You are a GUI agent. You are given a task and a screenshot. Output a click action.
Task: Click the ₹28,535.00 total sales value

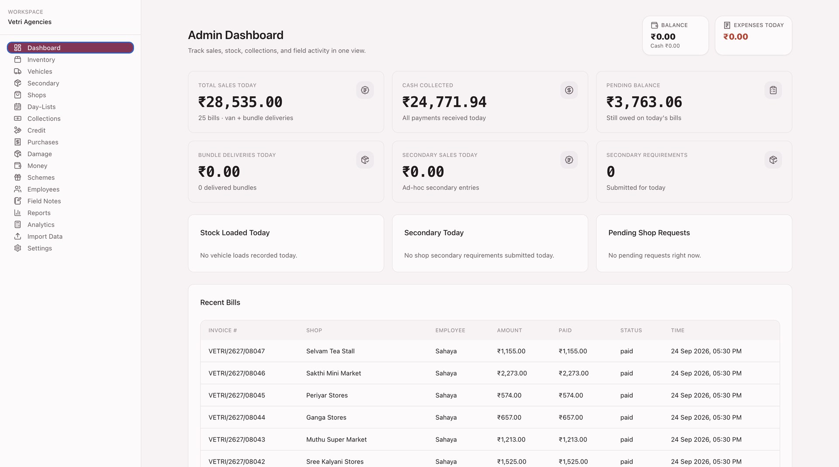coord(240,102)
